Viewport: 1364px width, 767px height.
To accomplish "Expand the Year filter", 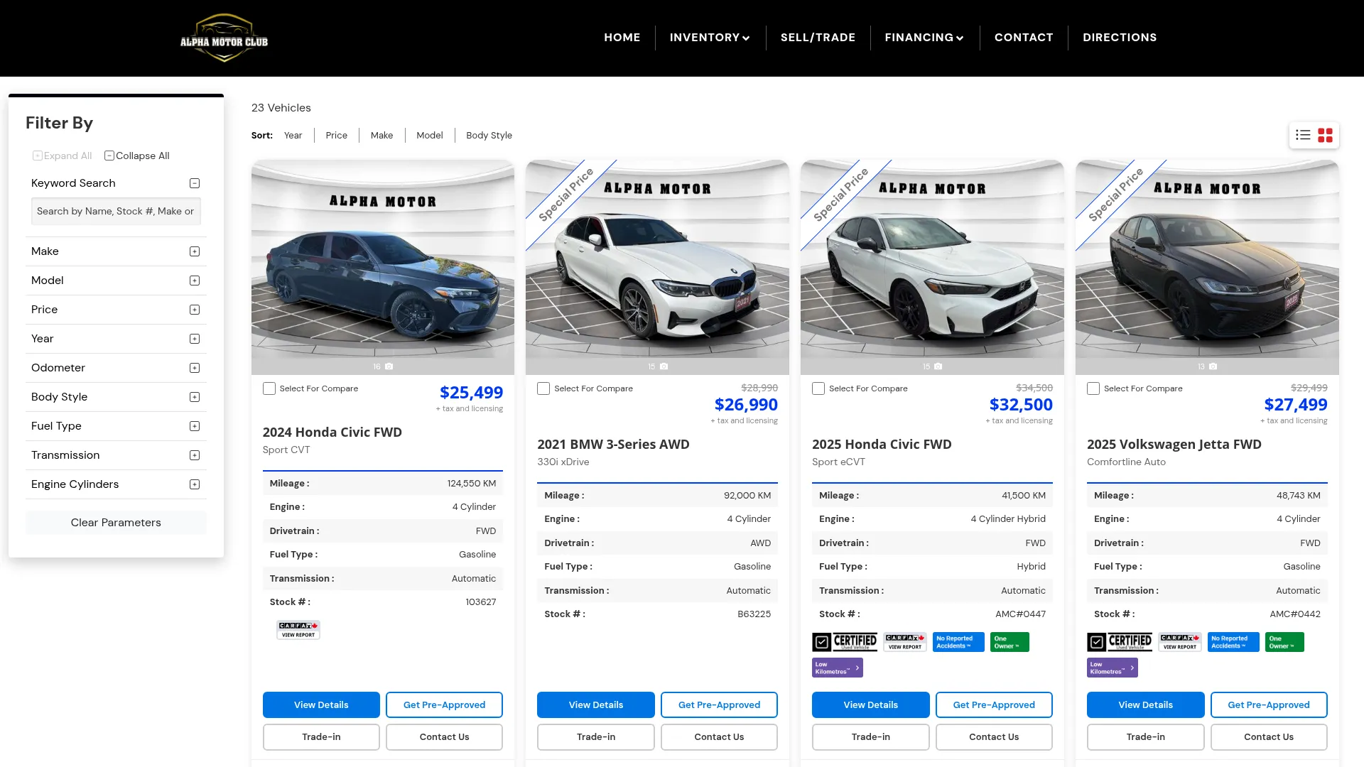I will coord(195,339).
